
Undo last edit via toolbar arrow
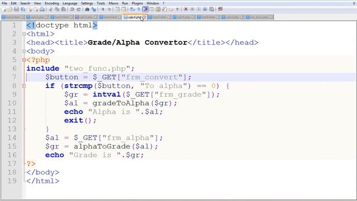tap(72, 9)
